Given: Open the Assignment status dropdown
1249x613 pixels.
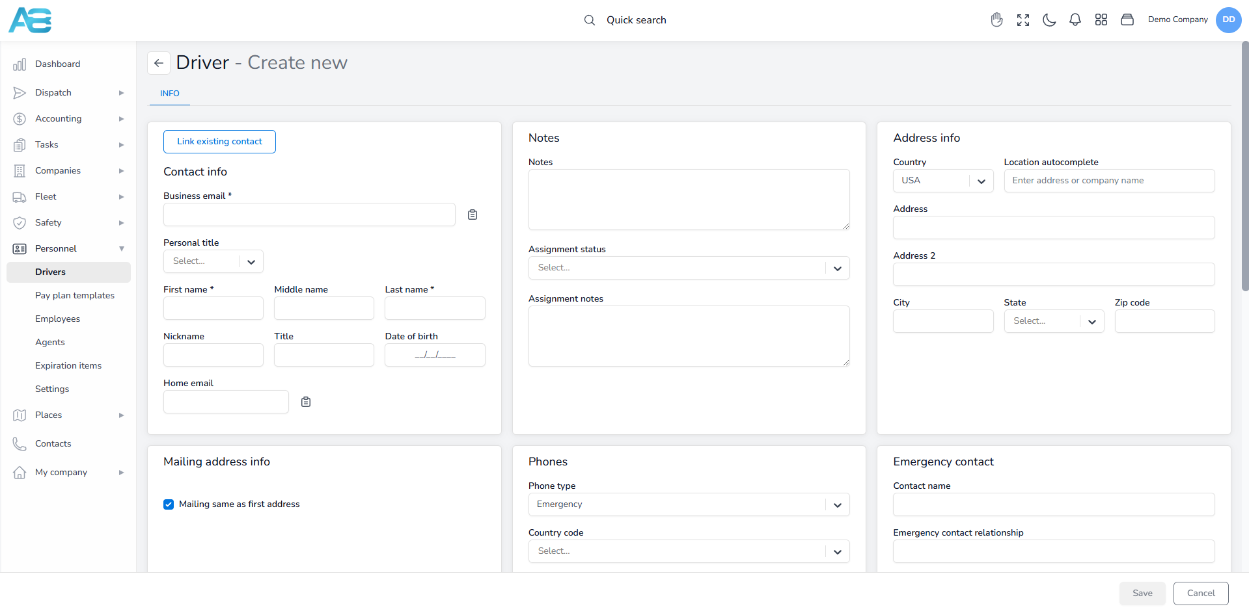Looking at the screenshot, I should [689, 268].
